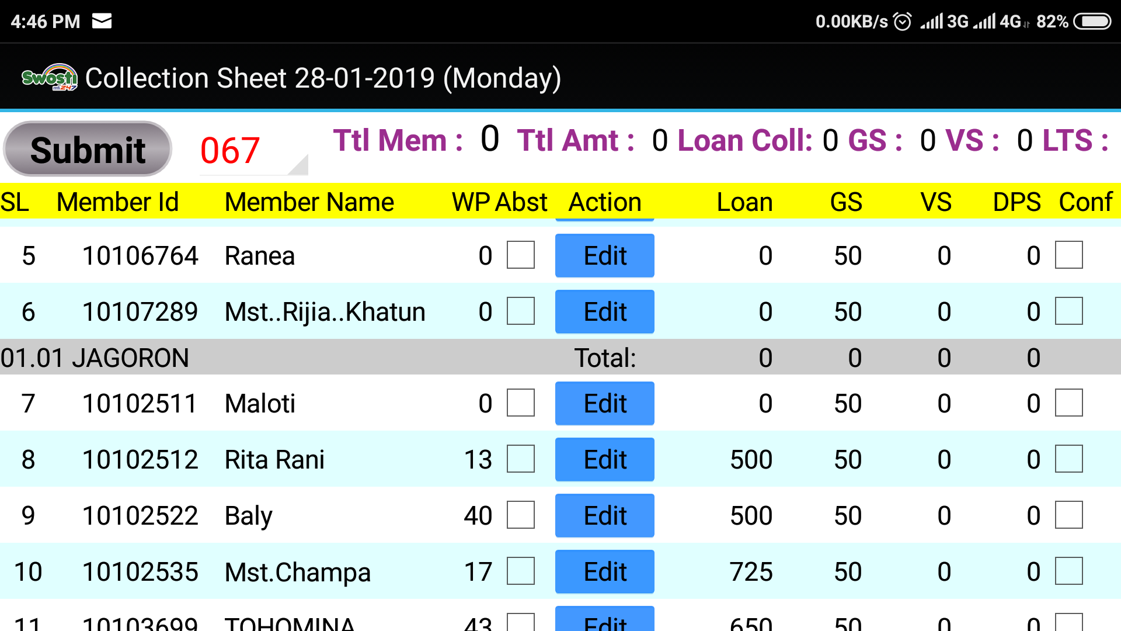1121x631 pixels.
Task: Submit the collection sheet
Action: tap(88, 149)
